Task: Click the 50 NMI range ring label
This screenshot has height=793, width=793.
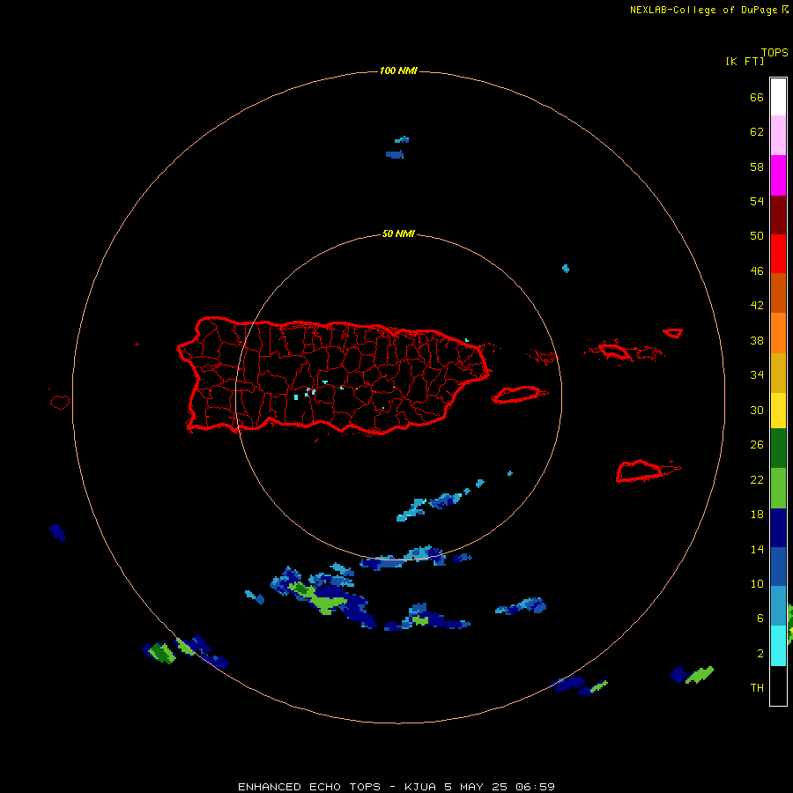Action: point(398,233)
